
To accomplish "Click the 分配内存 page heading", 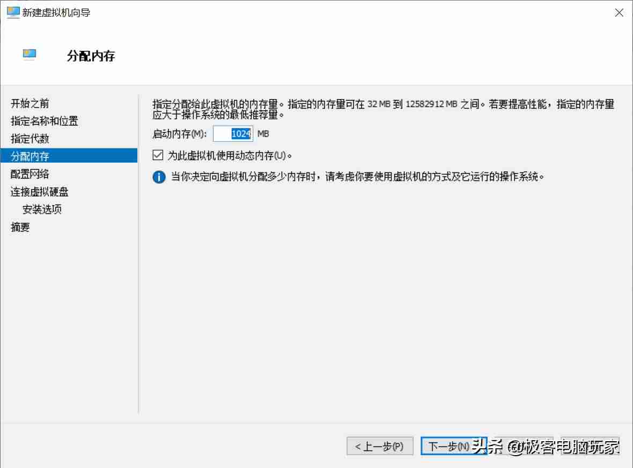I will pos(91,56).
